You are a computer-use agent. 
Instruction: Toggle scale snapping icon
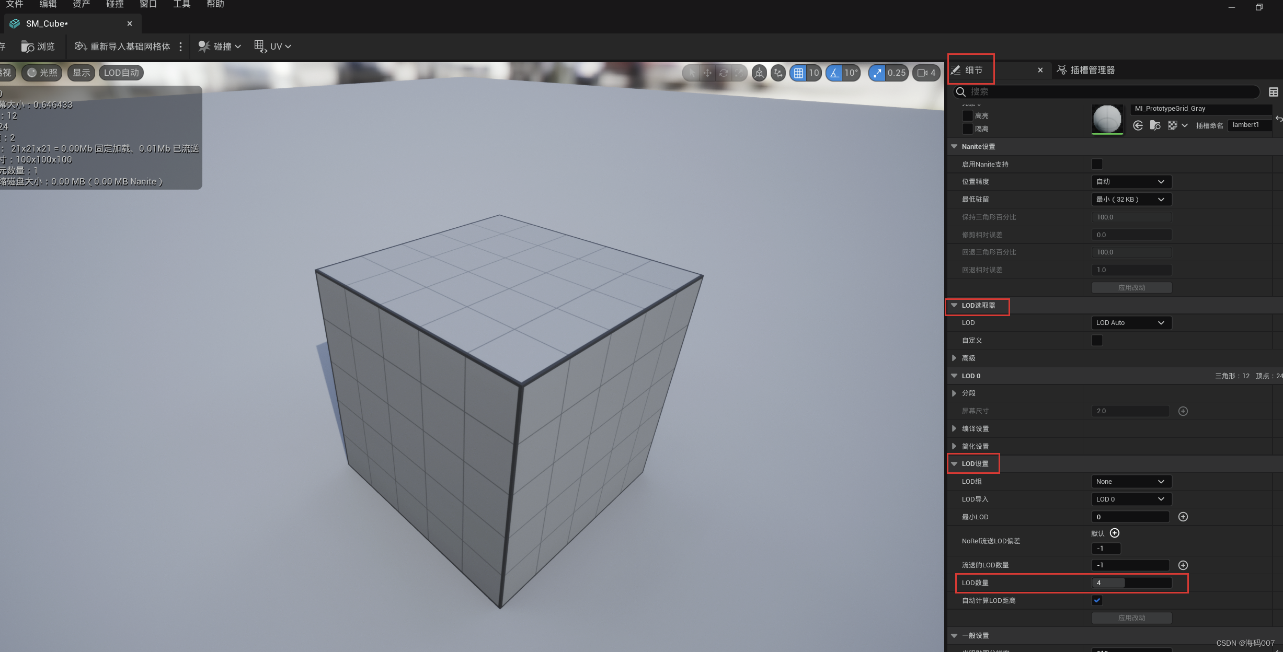(877, 73)
